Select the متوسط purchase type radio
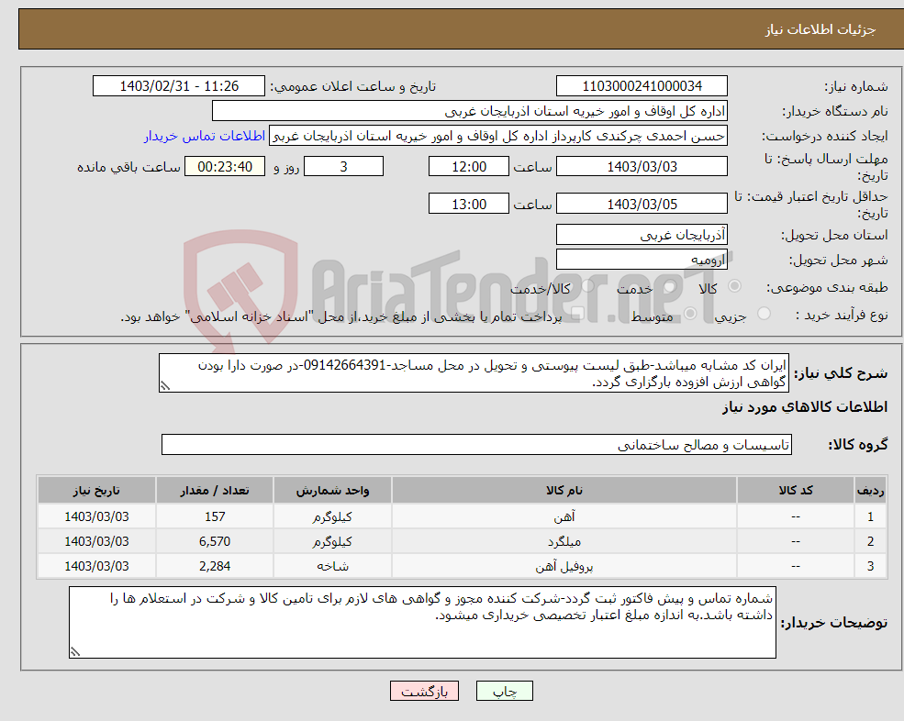904x721 pixels. 690,314
